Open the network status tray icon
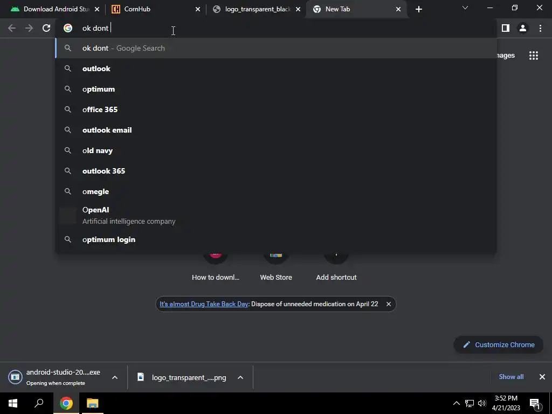This screenshot has width=552, height=414. [x=470, y=403]
